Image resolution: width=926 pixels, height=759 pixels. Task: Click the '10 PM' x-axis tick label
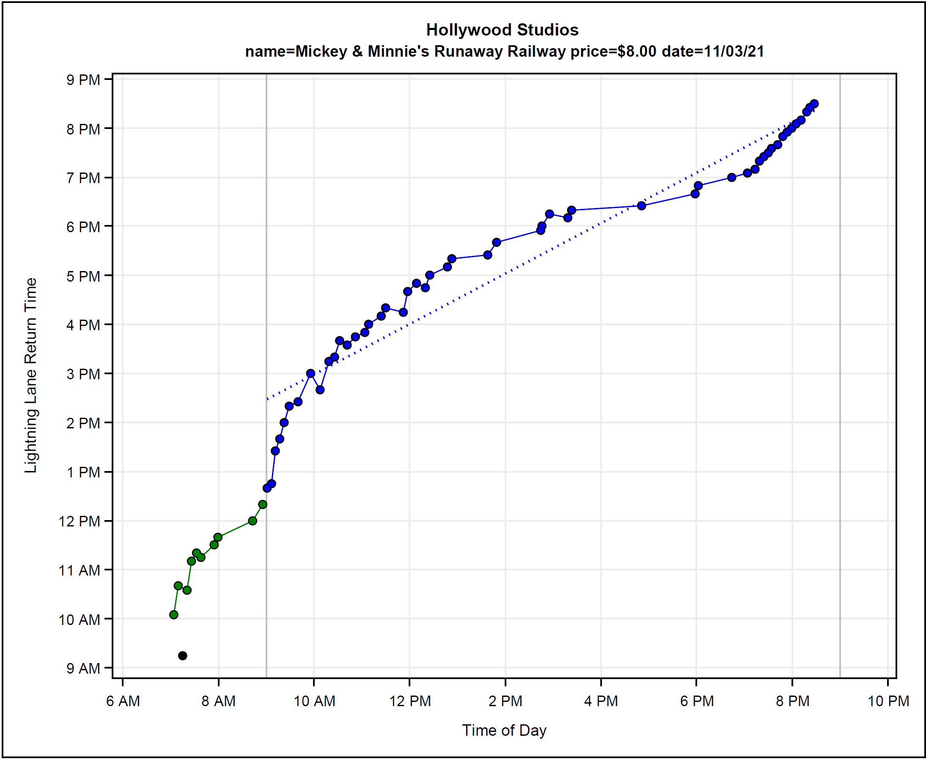[x=888, y=701]
